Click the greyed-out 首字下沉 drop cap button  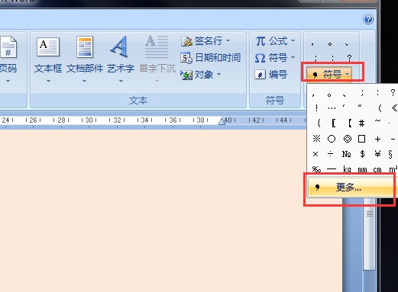pyautogui.click(x=157, y=60)
